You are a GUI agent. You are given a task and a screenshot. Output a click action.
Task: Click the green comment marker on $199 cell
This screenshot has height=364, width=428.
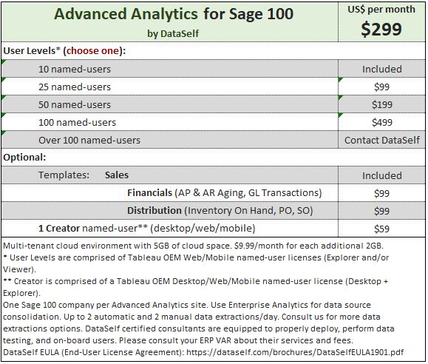tap(340, 97)
